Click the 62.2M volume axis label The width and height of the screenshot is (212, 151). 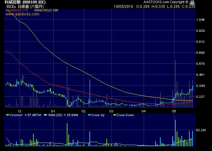201,130
